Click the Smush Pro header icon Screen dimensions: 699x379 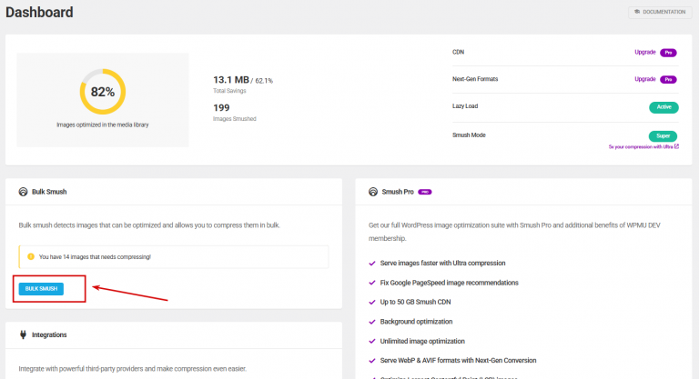pyautogui.click(x=372, y=192)
